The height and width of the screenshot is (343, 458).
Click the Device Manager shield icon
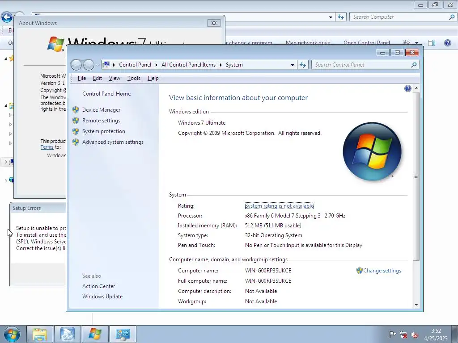[76, 110]
